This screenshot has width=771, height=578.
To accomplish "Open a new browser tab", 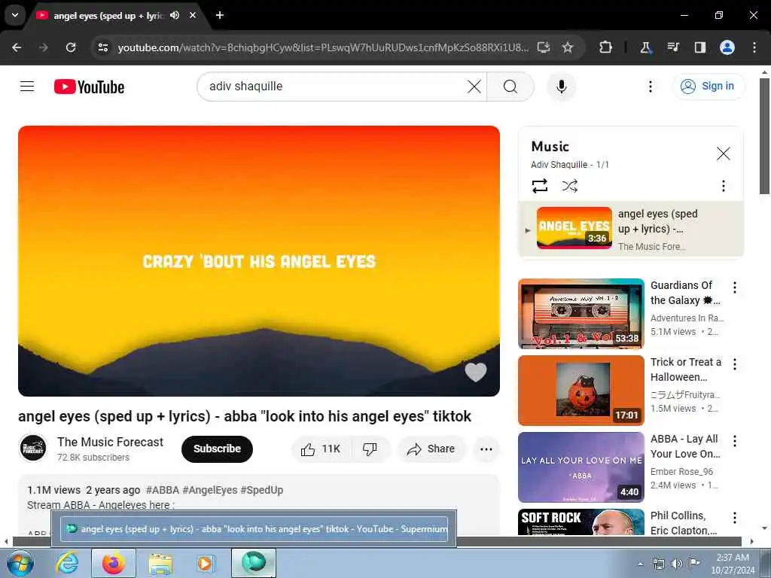I will coord(220,15).
